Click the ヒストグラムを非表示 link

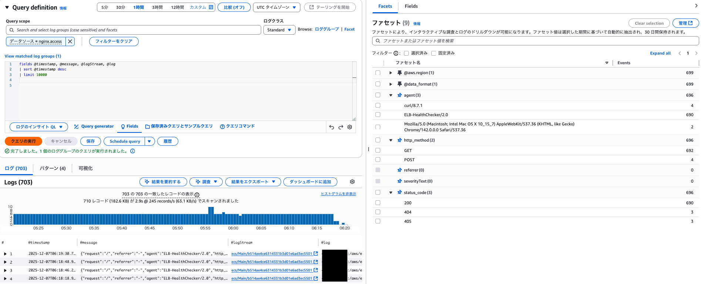(338, 194)
